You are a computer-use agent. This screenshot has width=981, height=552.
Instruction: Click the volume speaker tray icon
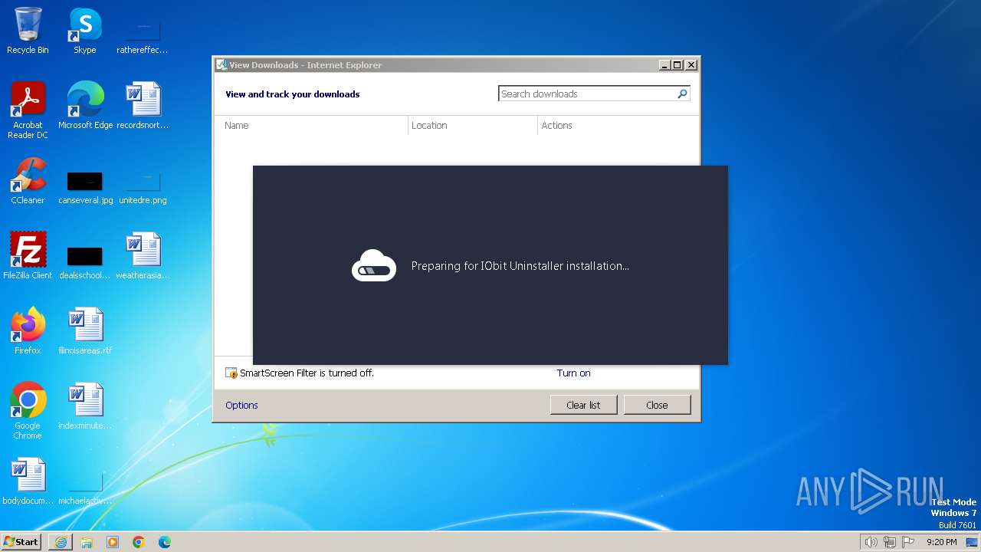871,542
